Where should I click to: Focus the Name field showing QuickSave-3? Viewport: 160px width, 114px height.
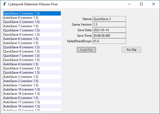point(109,19)
